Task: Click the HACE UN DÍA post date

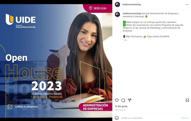Action: pos(120,110)
